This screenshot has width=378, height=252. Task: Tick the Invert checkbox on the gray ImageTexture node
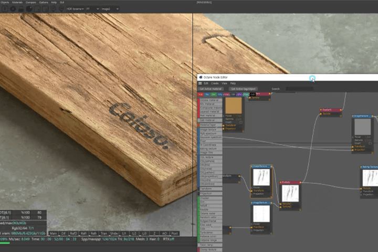coord(370,143)
